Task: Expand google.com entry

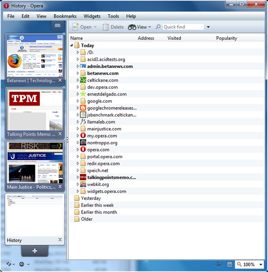Action: (78, 101)
